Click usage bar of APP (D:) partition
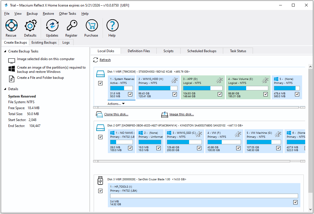The width and height of the screenshot is (314, 214). point(203,88)
